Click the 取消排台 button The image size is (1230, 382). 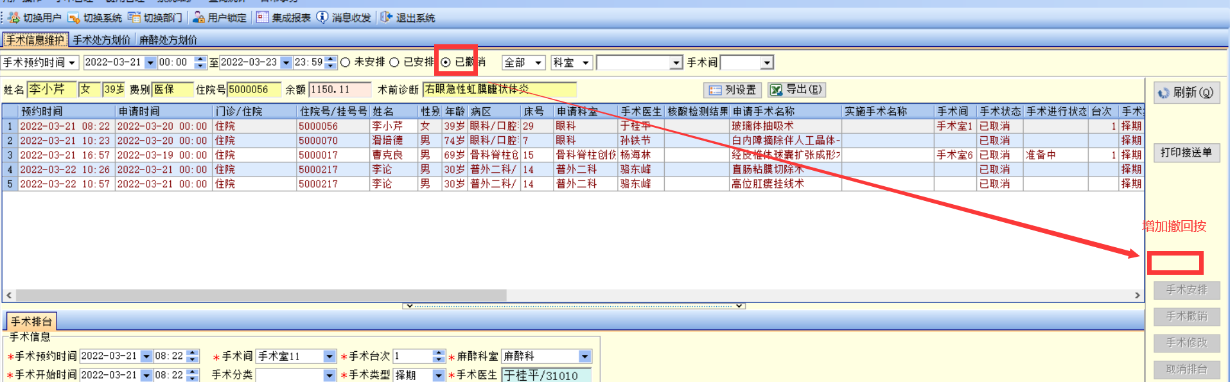tap(1186, 369)
